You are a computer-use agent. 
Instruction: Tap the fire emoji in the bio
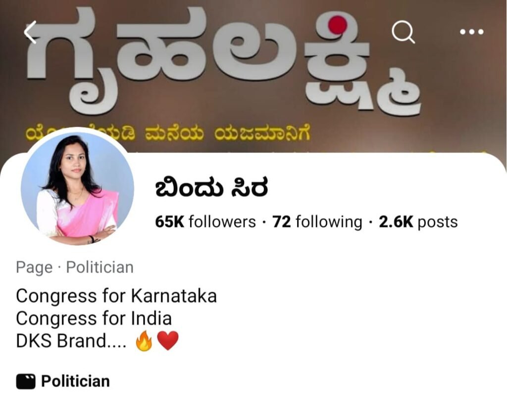click(144, 341)
